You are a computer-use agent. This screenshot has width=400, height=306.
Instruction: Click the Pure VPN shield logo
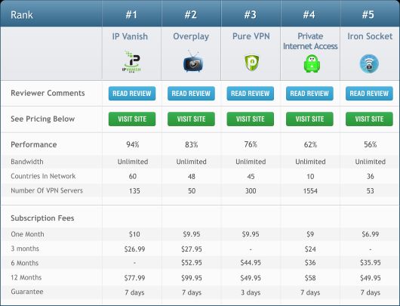252,63
